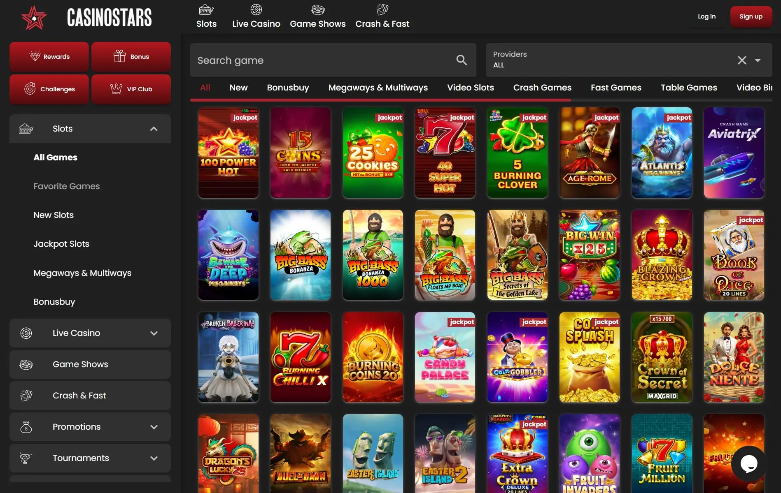
Task: Click the Log in button
Action: [x=706, y=16]
